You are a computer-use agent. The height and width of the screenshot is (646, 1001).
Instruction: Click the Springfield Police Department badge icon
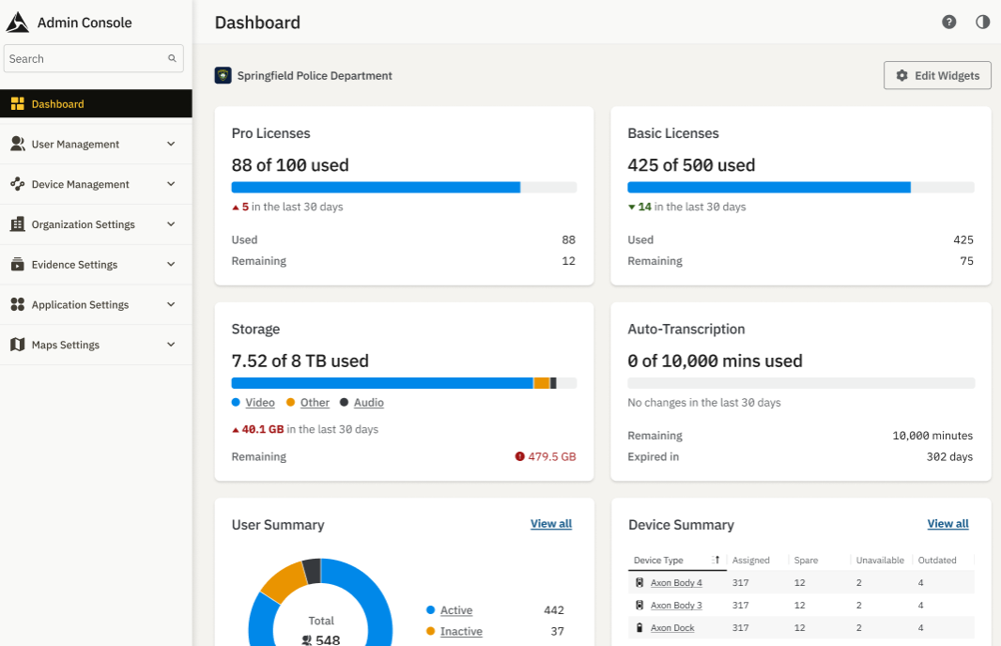click(x=223, y=75)
